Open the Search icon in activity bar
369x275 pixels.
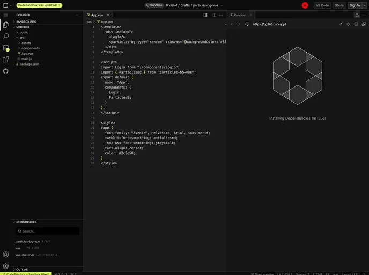pos(6,36)
